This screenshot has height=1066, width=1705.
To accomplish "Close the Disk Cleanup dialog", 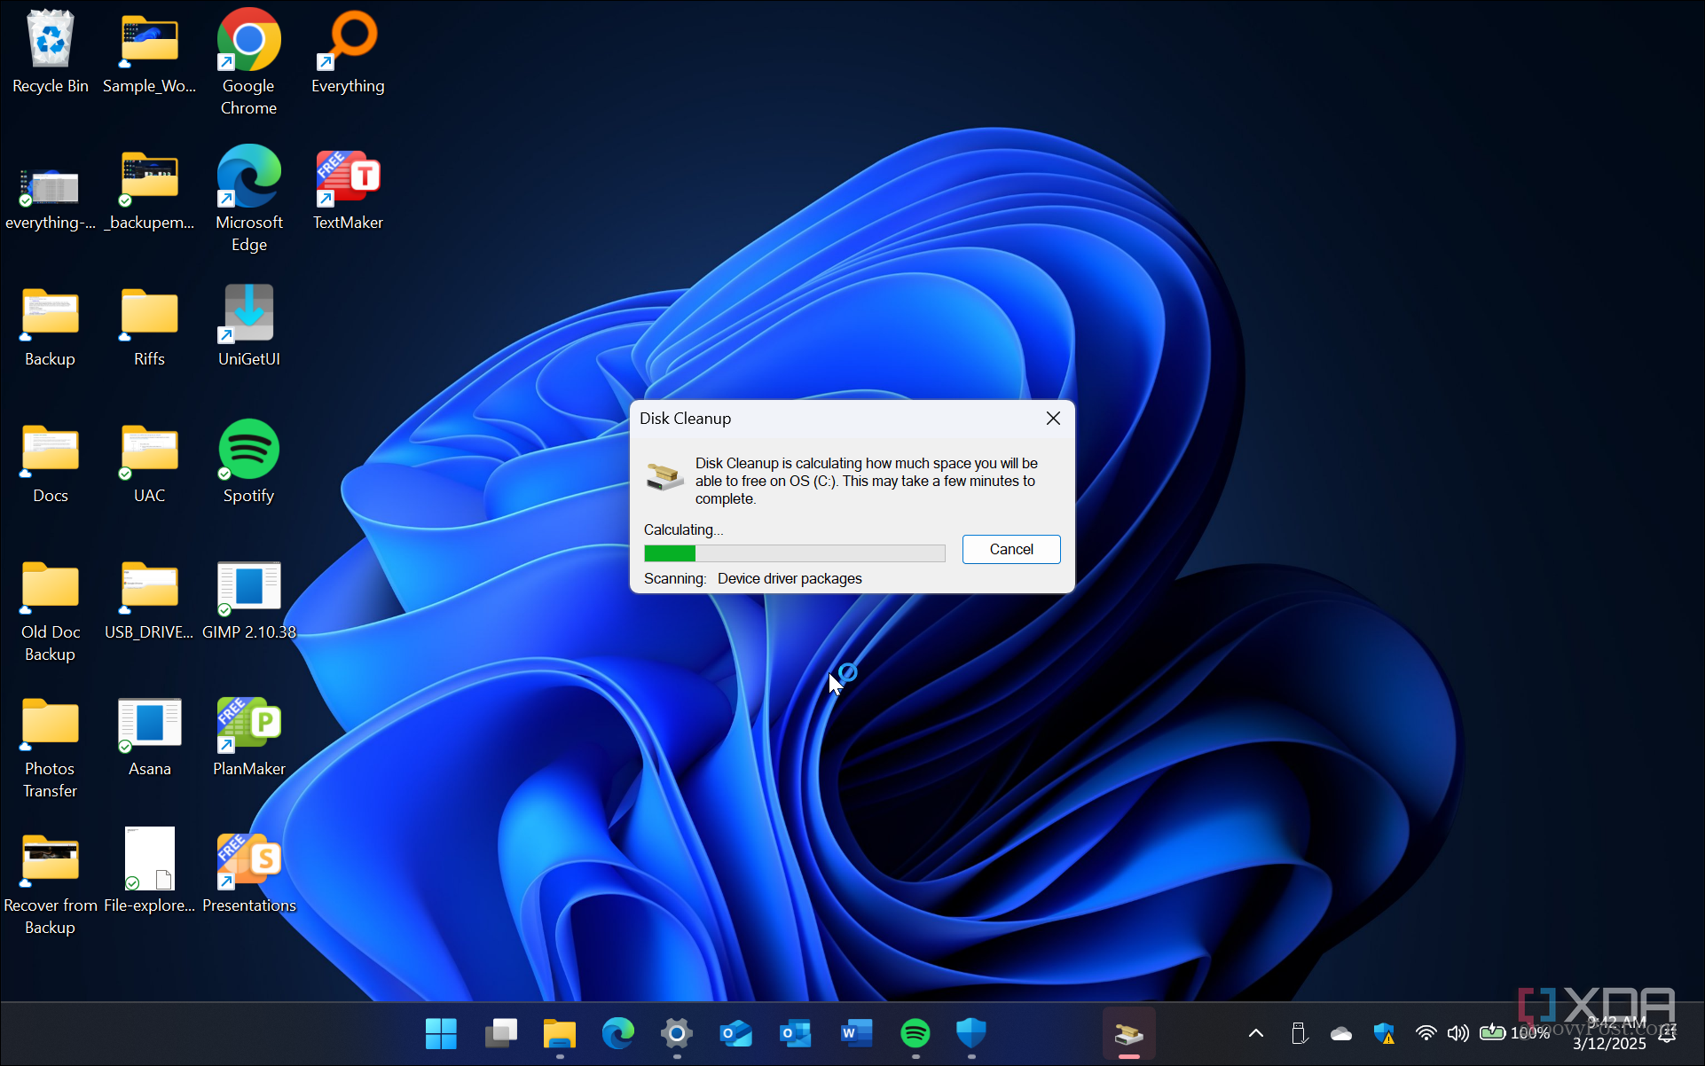I will 1053,418.
